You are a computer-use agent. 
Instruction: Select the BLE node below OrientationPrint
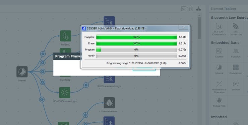[109, 121]
